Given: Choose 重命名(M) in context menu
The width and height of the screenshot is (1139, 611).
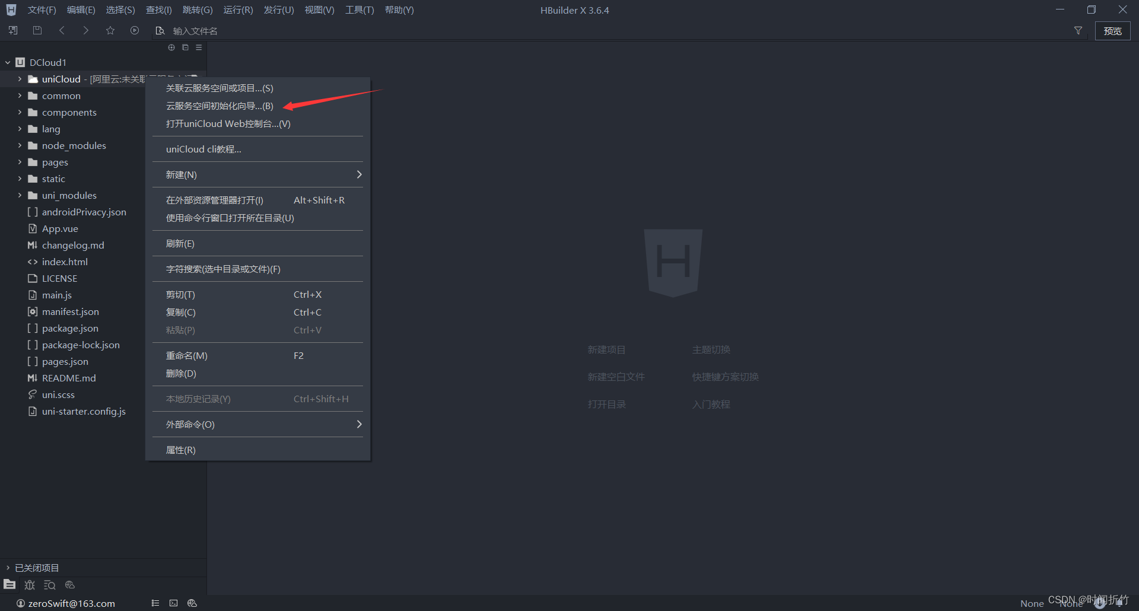Looking at the screenshot, I should point(257,355).
